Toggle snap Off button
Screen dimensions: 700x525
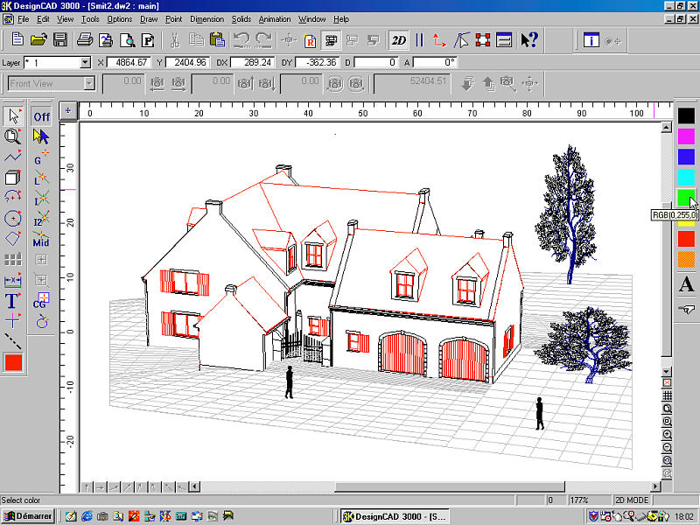coord(41,116)
